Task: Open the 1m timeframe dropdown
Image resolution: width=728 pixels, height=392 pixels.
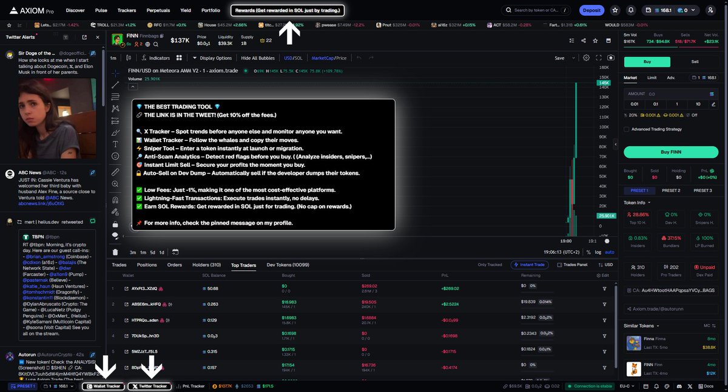Action: [x=113, y=58]
